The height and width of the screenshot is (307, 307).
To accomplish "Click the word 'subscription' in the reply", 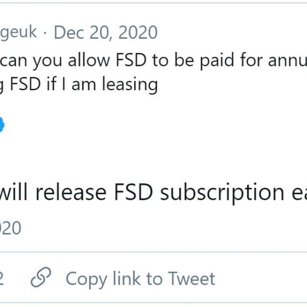I will click(x=222, y=194).
